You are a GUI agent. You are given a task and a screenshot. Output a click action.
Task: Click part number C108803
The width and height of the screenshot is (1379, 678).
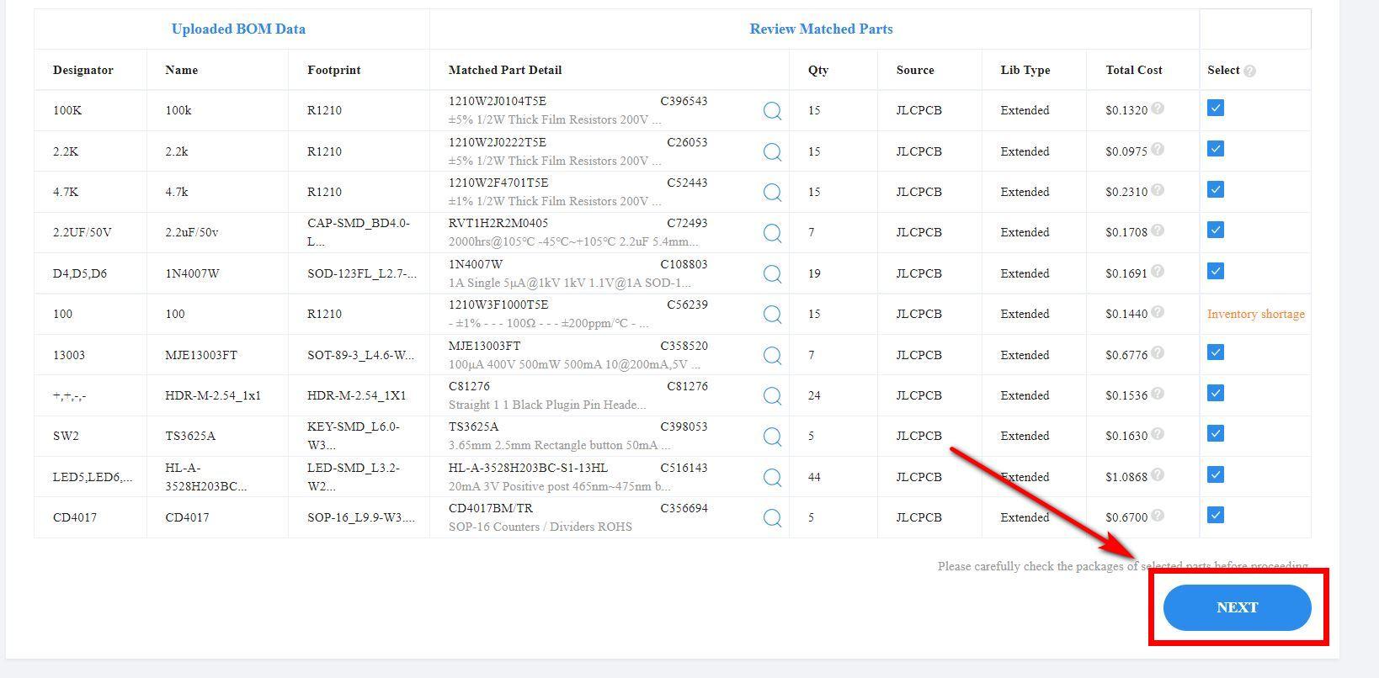[684, 264]
